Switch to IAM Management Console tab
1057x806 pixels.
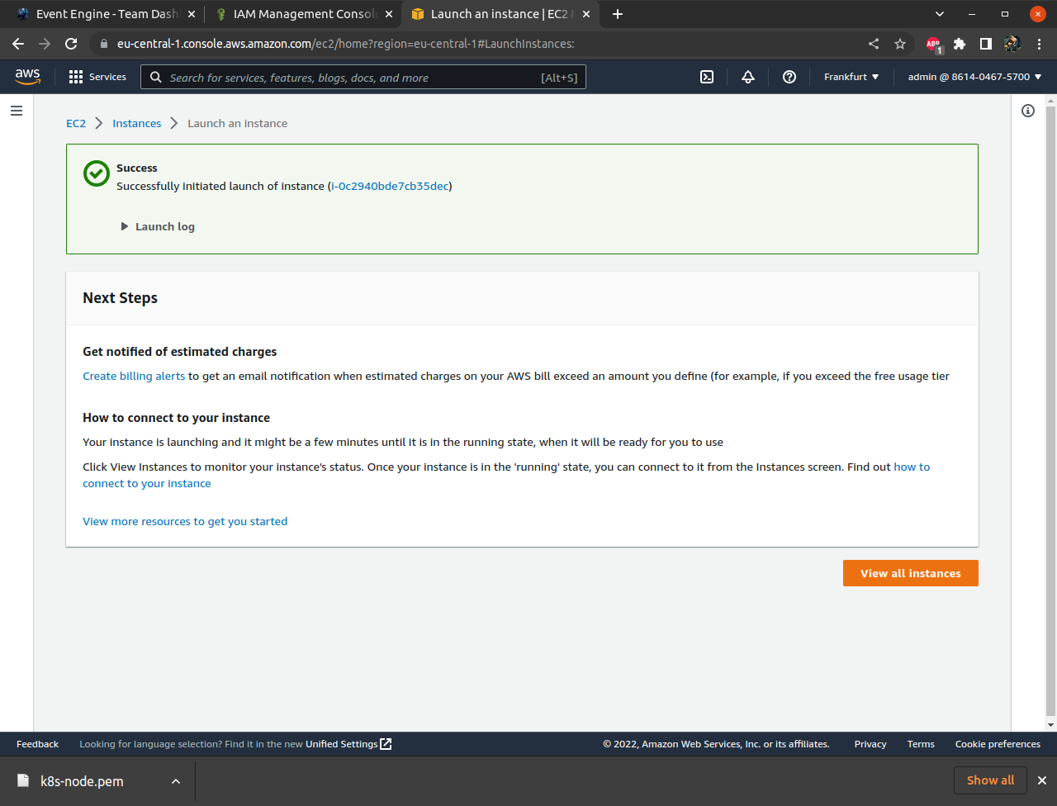(x=304, y=14)
